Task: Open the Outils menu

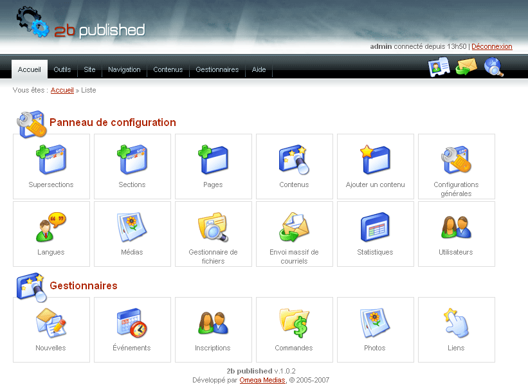Action: [62, 69]
